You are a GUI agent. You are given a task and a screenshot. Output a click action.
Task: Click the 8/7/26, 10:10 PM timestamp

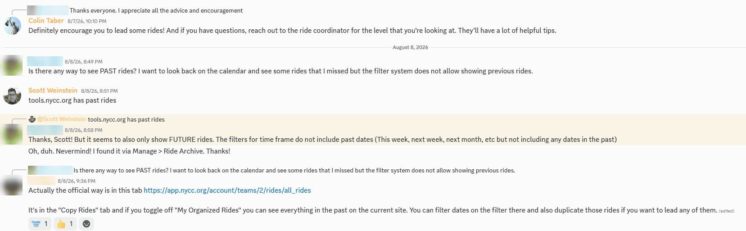[x=87, y=21]
